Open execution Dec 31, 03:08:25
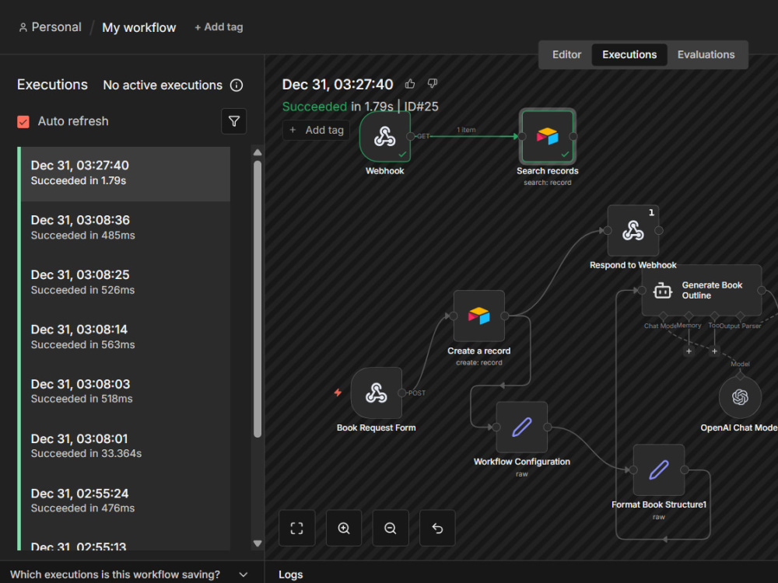 tap(124, 283)
